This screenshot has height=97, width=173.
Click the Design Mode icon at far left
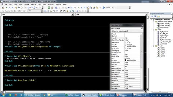click(x=3, y=8)
